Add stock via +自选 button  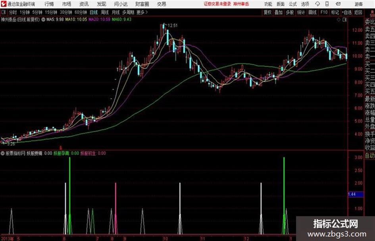(x=346, y=12)
